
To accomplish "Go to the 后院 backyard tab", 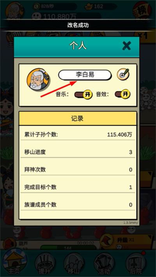I will coord(136,264).
